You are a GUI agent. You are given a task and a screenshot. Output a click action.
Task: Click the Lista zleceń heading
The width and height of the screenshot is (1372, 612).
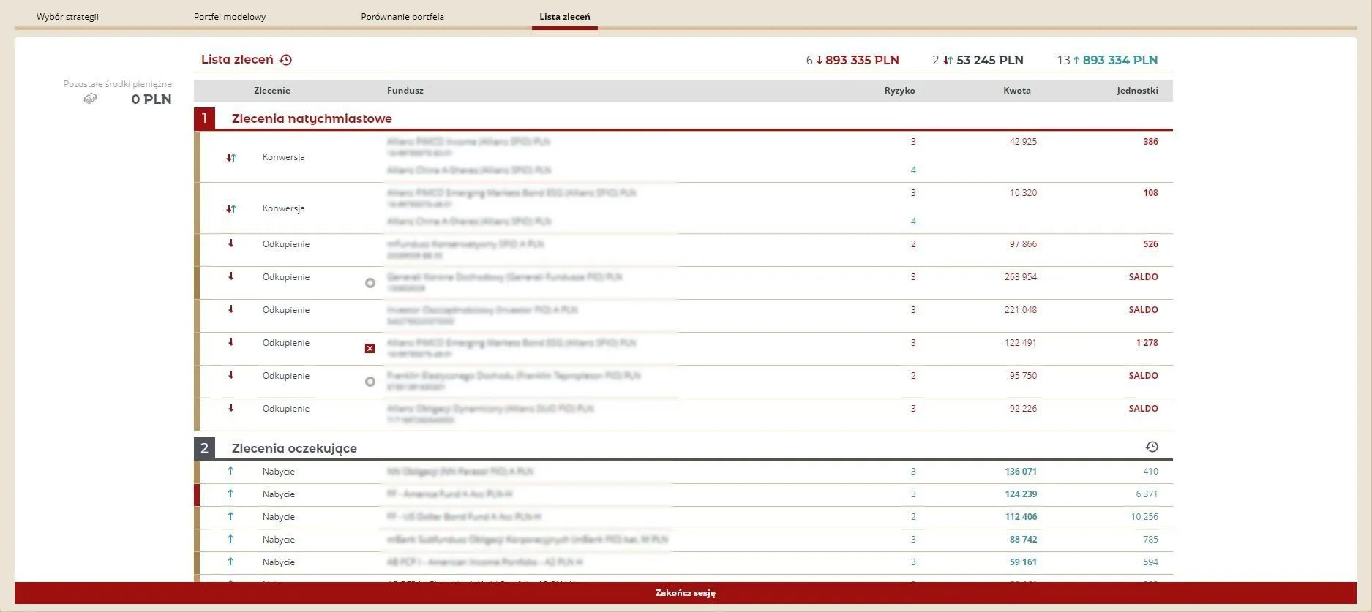237,60
